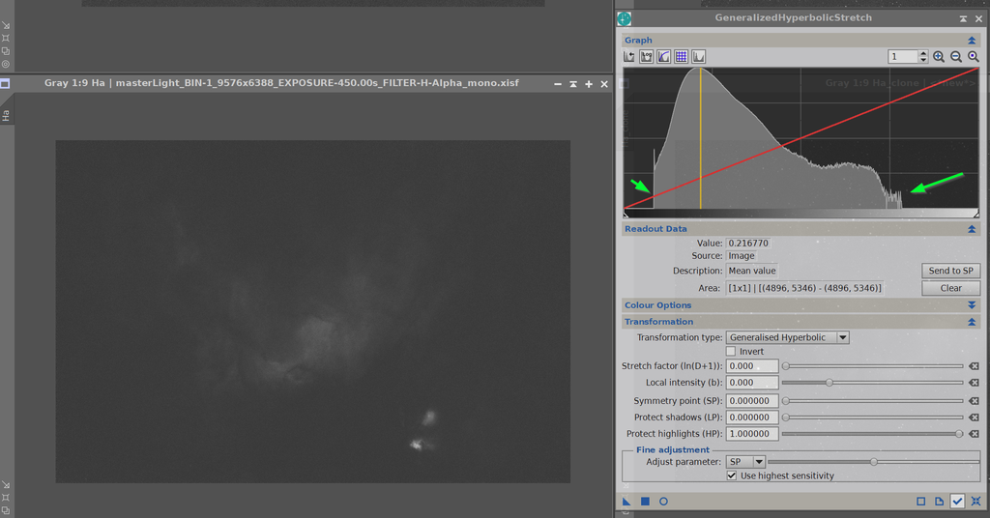Screen dimensions: 990x518
Task: Adjust the Local intensity slider
Action: click(873, 383)
